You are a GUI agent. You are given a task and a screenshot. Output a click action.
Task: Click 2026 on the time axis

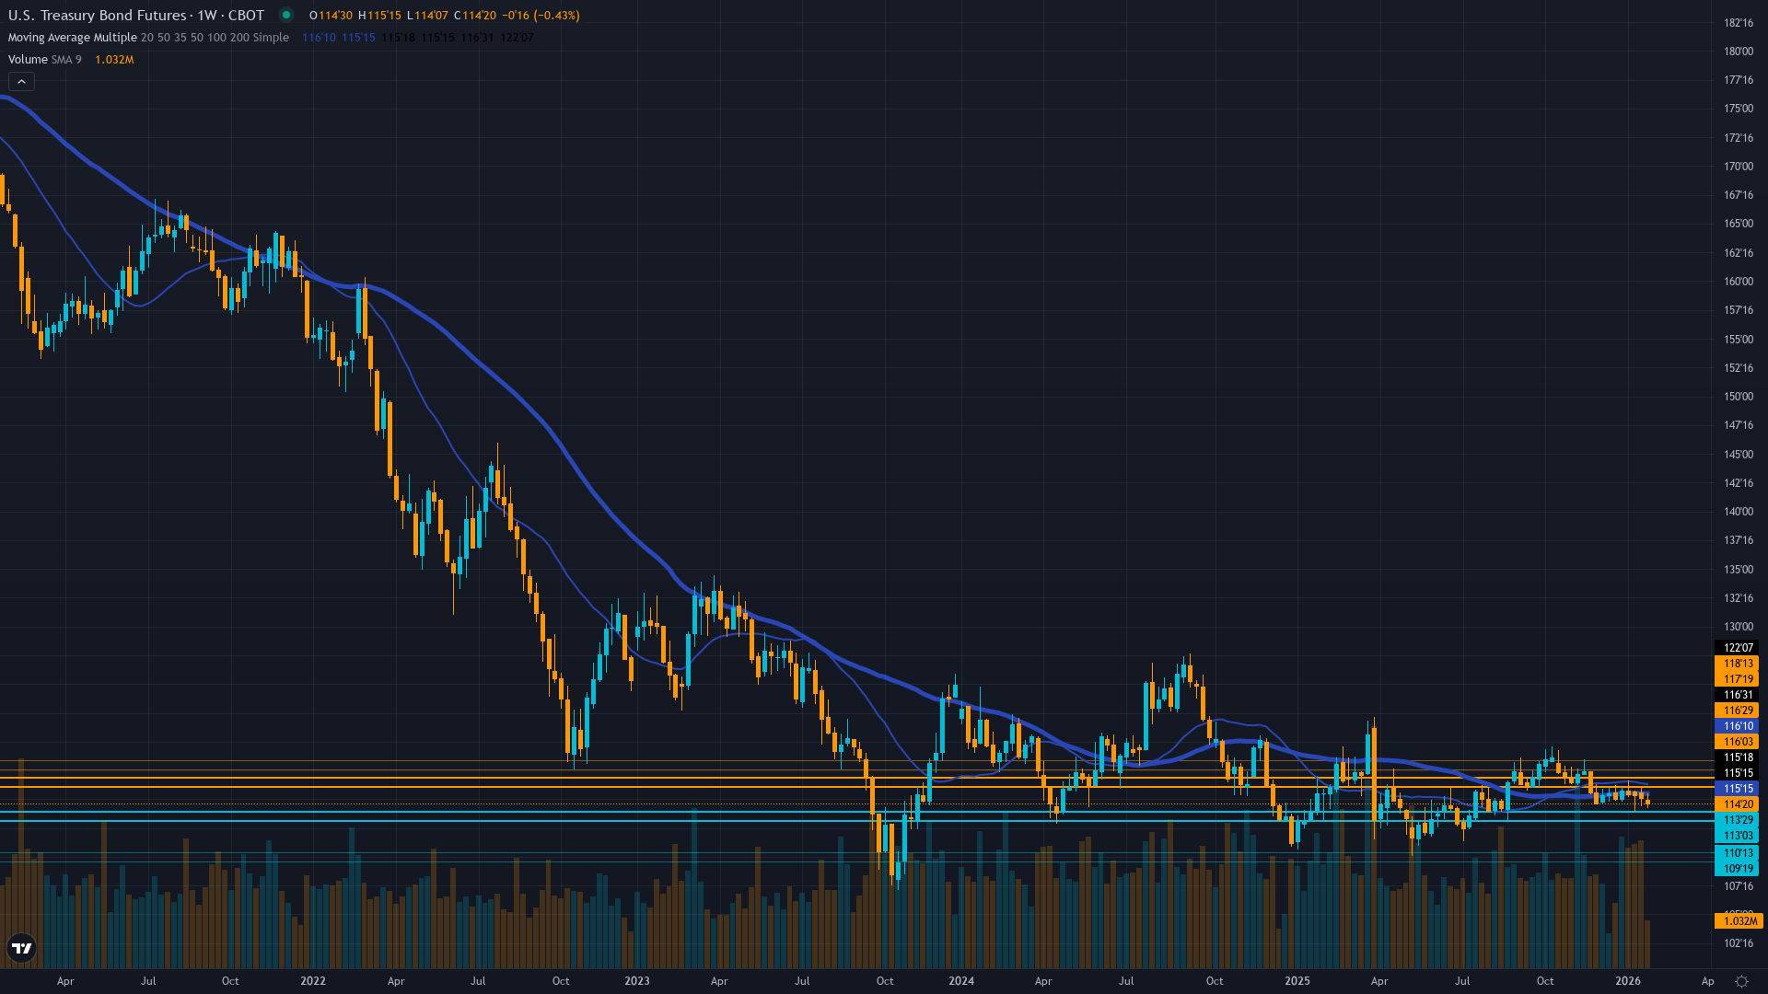(x=1628, y=981)
